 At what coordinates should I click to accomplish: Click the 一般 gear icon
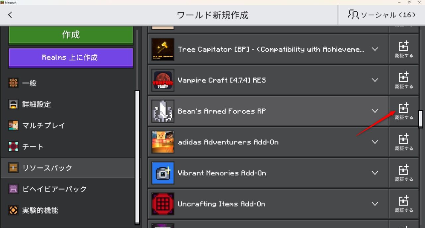pyautogui.click(x=13, y=83)
